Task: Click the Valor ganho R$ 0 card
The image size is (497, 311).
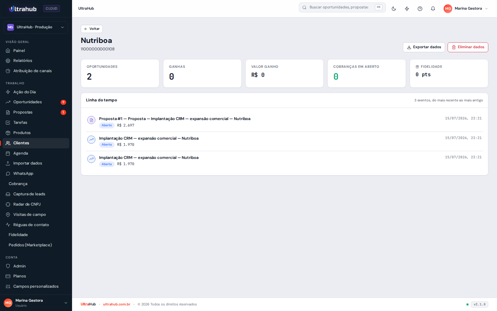Action: pyautogui.click(x=285, y=73)
